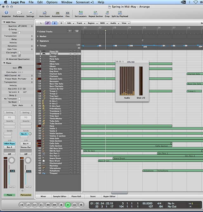203x212 pixels.
Task: Toggle the No Transpose checkbox
Action: click(19, 99)
